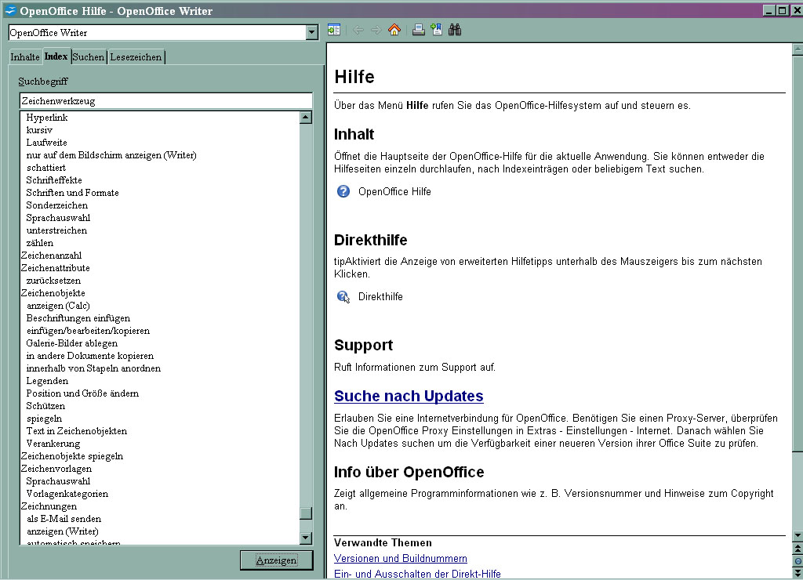
Task: Select the index entry anzeigen (Writer)
Action: (x=63, y=531)
